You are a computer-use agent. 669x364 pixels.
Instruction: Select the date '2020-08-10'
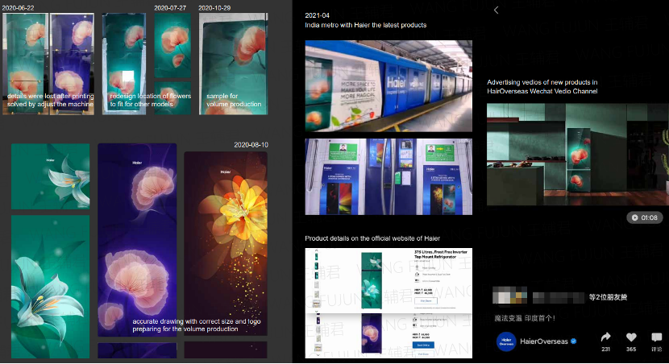[x=251, y=145]
